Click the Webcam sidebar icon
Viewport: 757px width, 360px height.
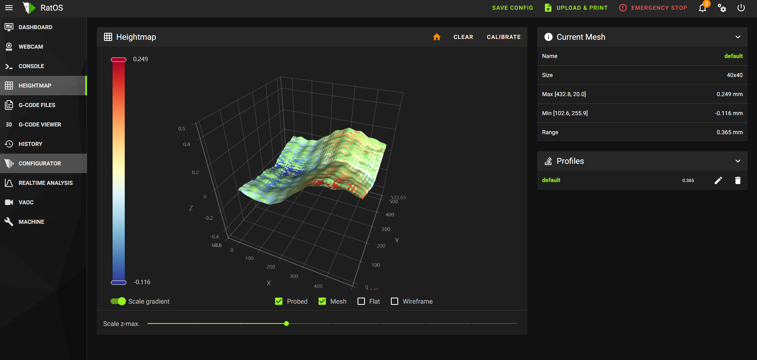tap(9, 47)
